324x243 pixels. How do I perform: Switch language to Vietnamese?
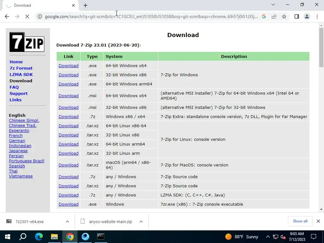(x=21, y=176)
